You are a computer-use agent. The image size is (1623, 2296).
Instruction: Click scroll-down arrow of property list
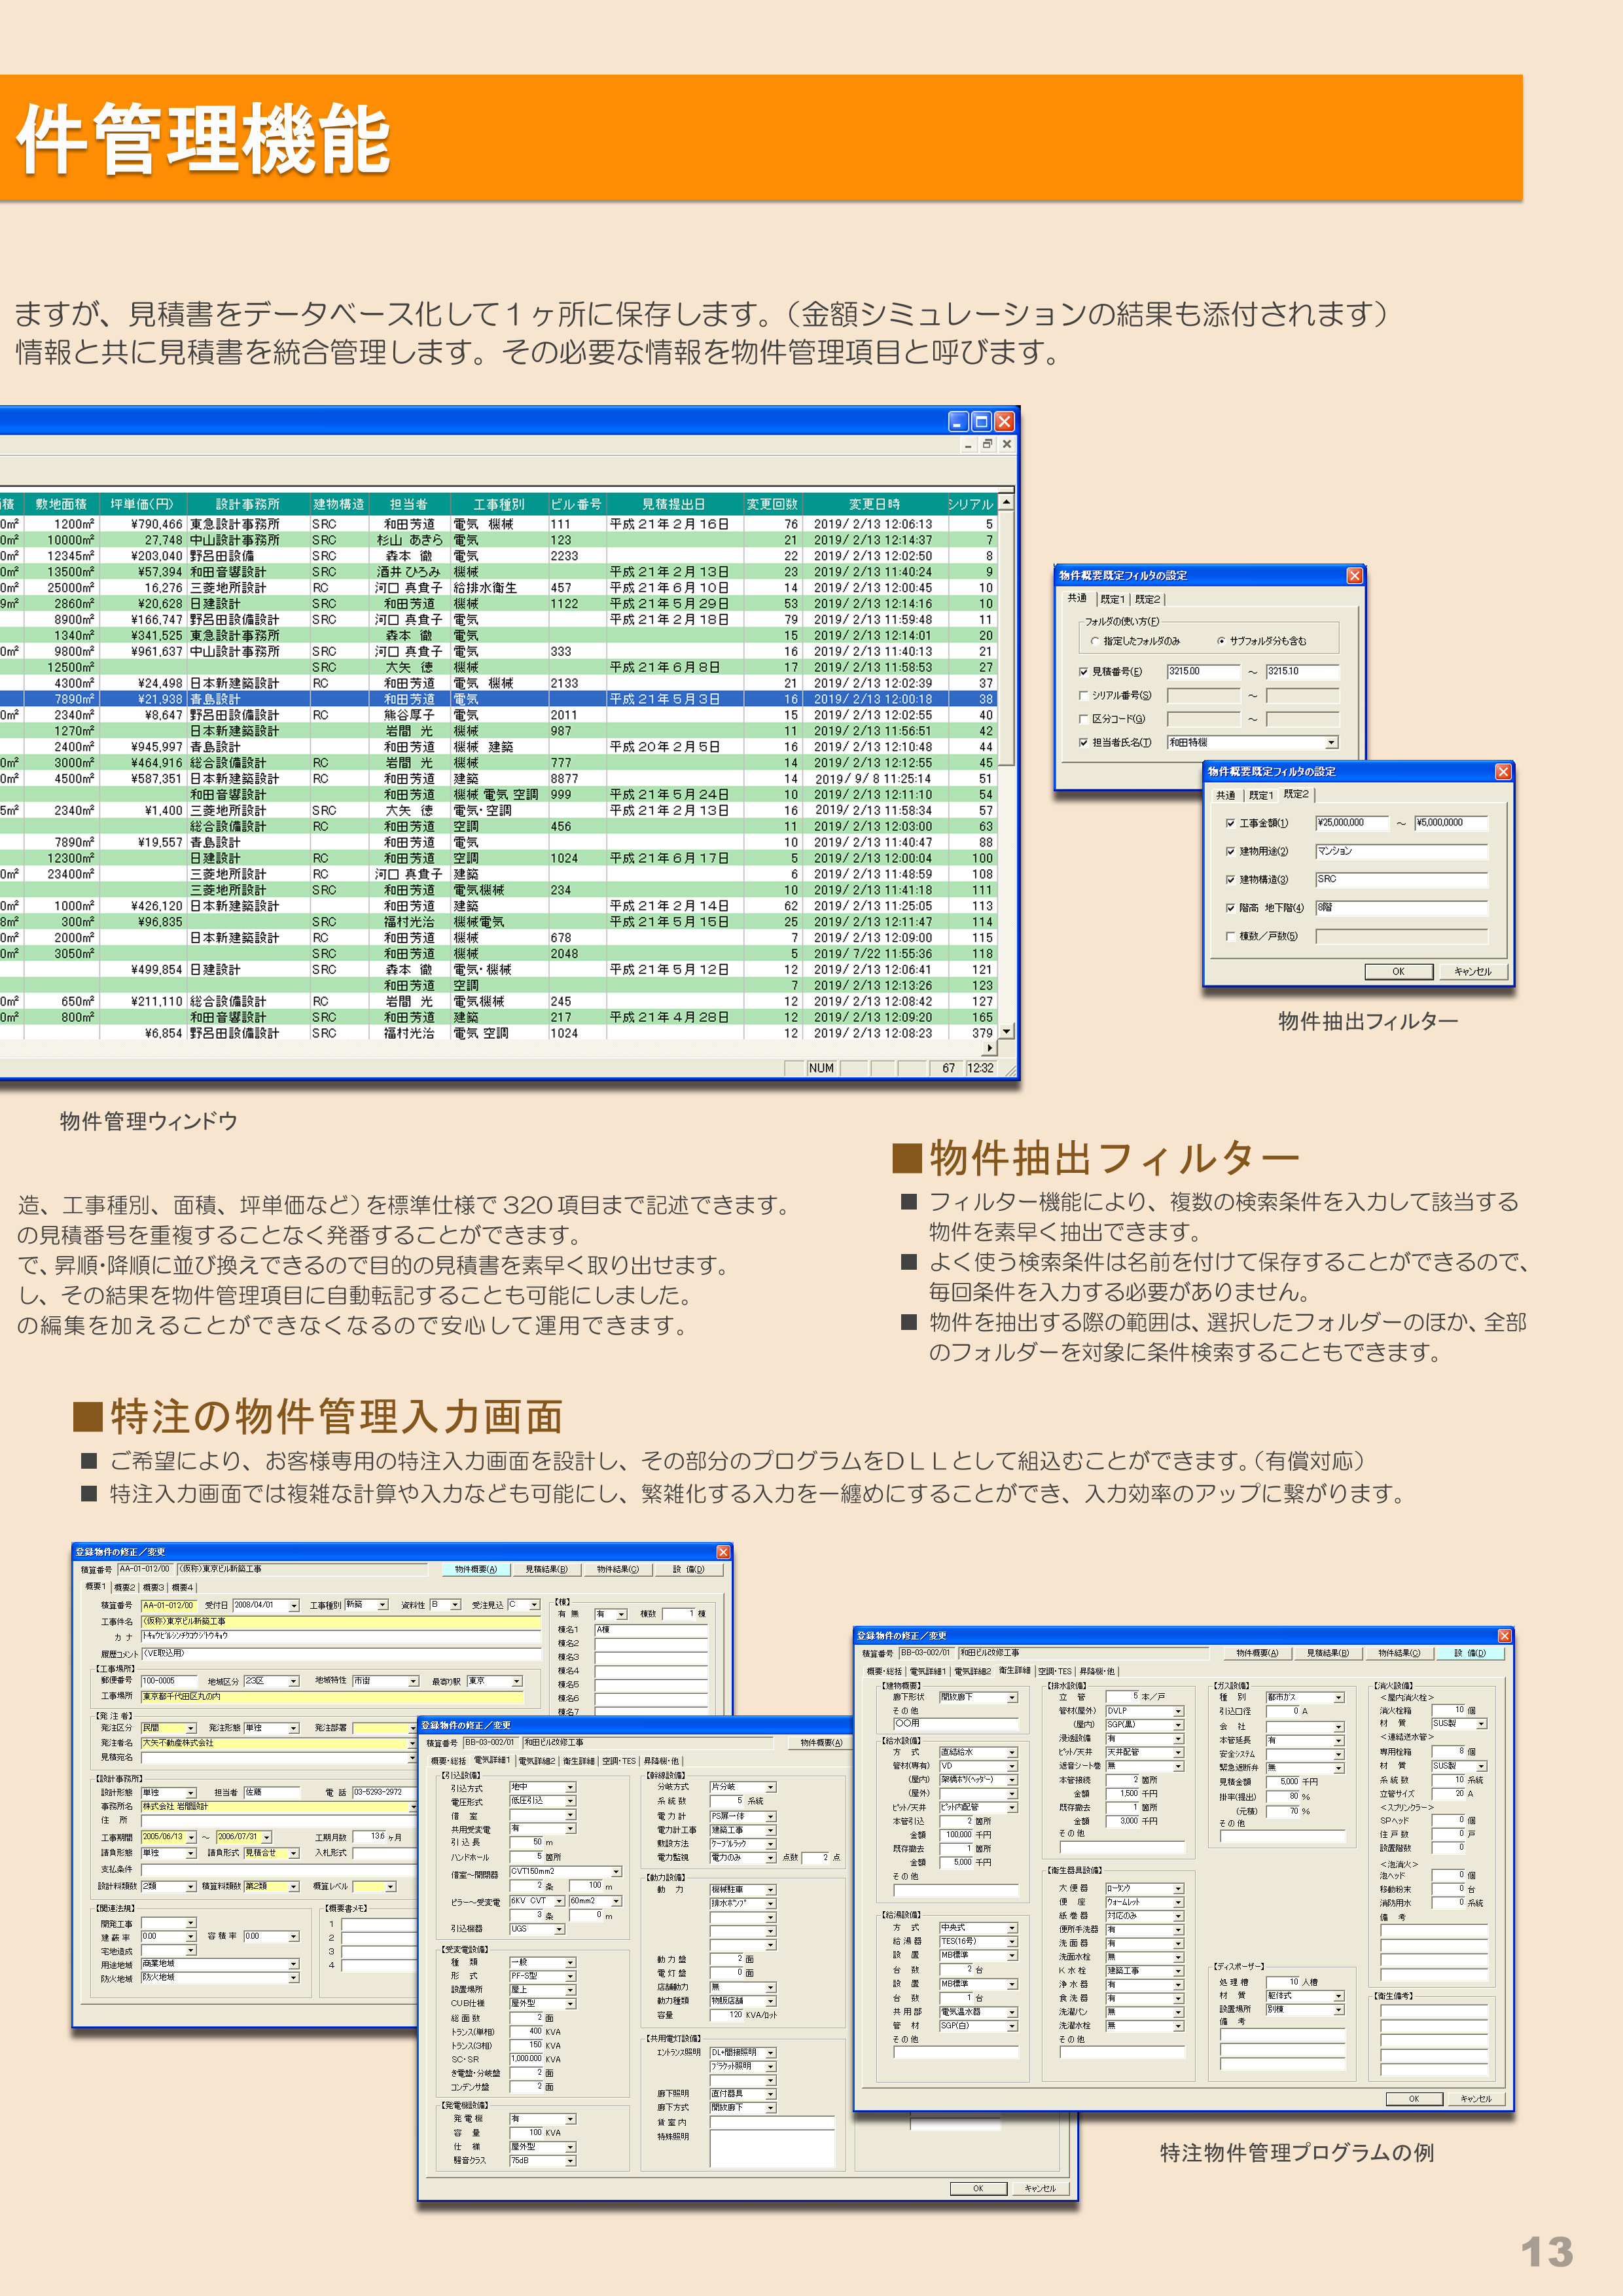(1006, 1031)
